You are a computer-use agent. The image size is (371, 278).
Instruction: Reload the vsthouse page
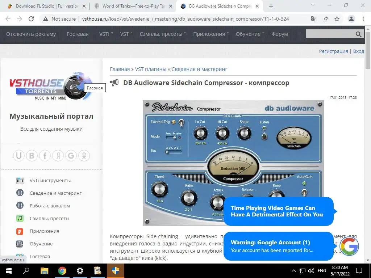point(31,19)
